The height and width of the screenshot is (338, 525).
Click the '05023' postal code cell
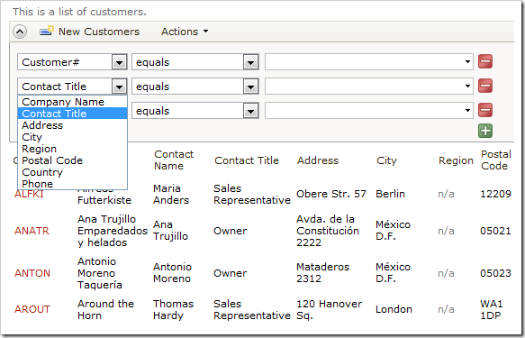[x=496, y=273]
